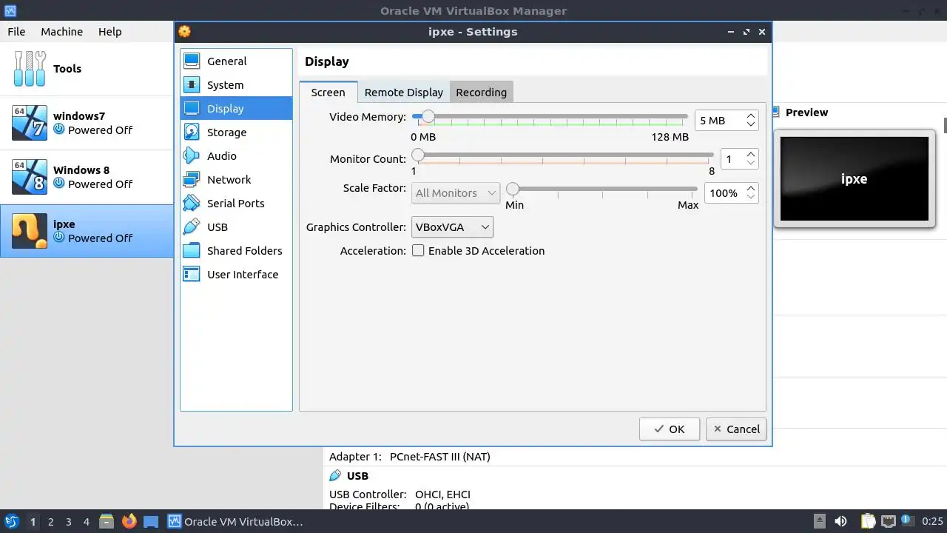Open the Machine menu
The image size is (947, 533).
pos(61,32)
